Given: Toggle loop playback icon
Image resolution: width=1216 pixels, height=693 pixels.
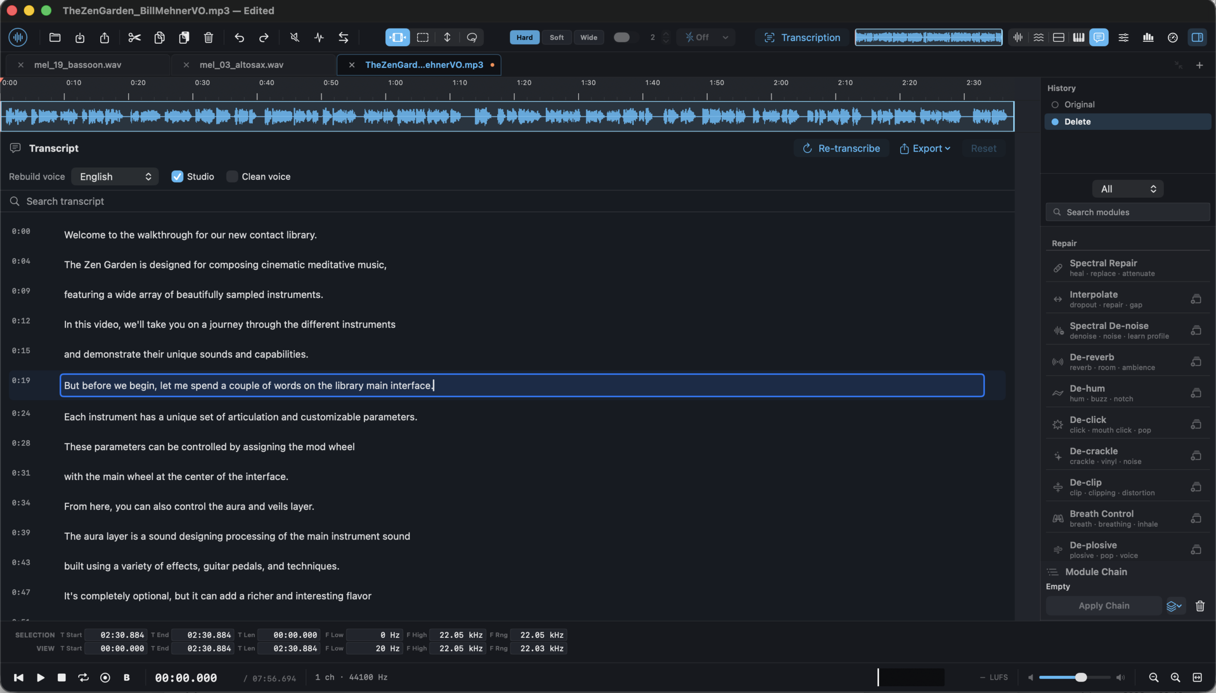Looking at the screenshot, I should (83, 677).
